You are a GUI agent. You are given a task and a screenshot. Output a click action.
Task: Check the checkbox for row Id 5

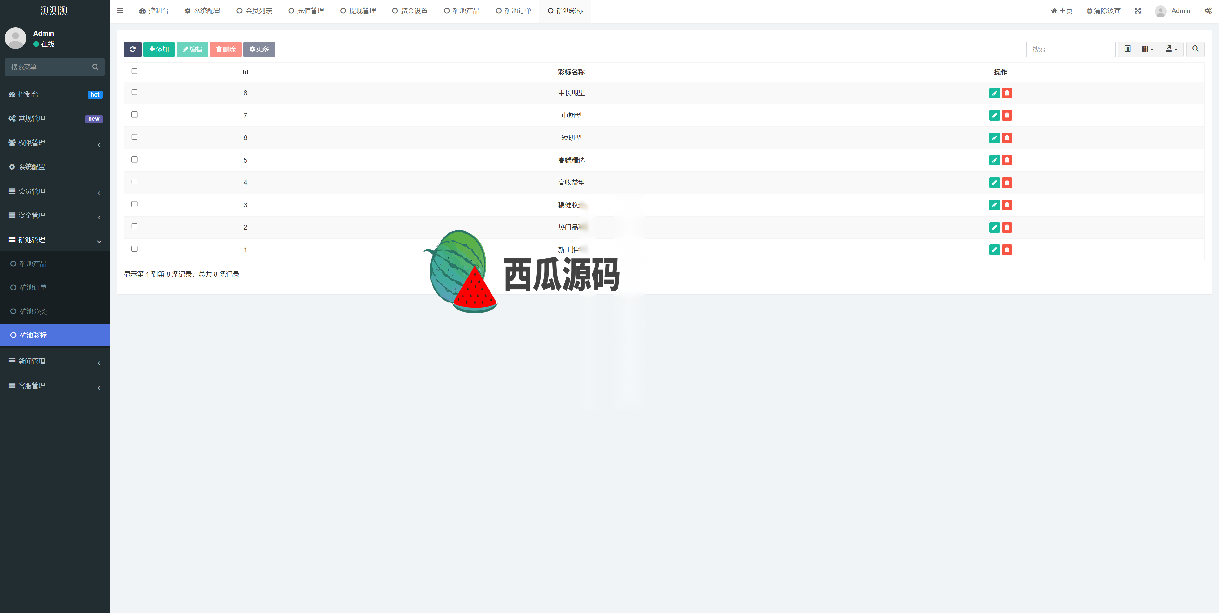(134, 160)
